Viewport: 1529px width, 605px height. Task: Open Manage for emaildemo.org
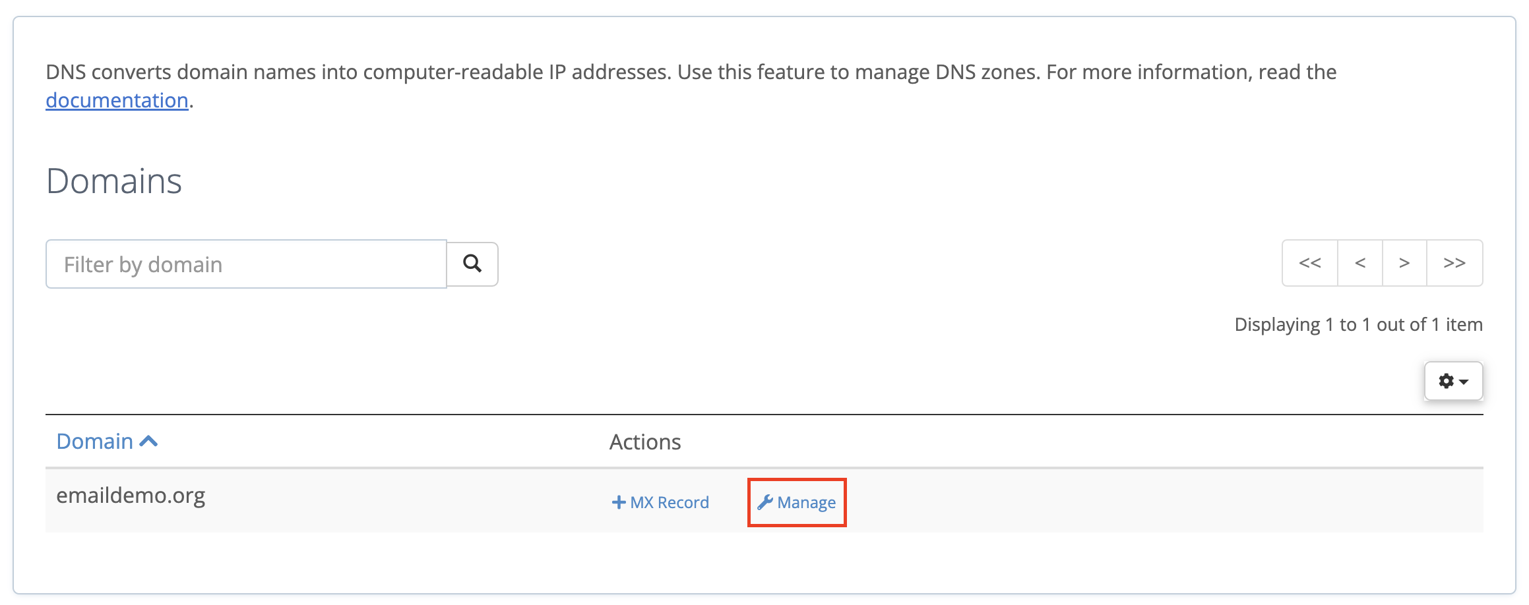coord(797,502)
